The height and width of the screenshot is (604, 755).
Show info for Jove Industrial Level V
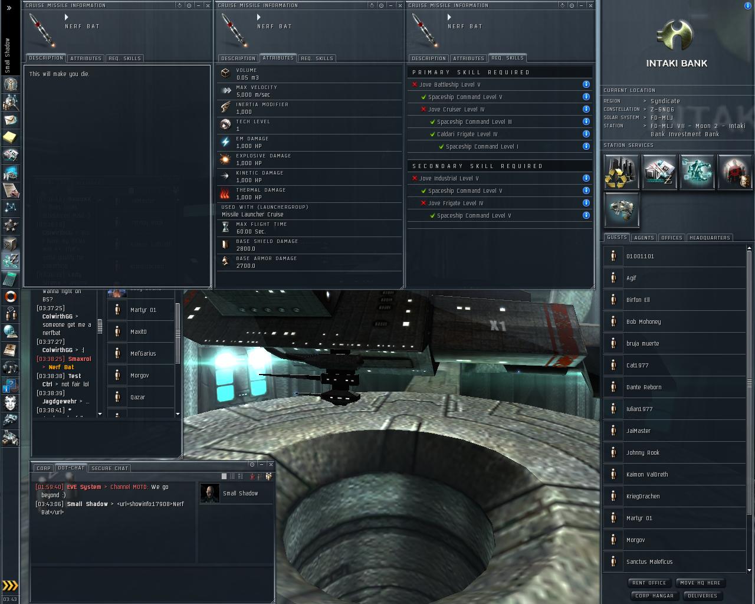(586, 178)
